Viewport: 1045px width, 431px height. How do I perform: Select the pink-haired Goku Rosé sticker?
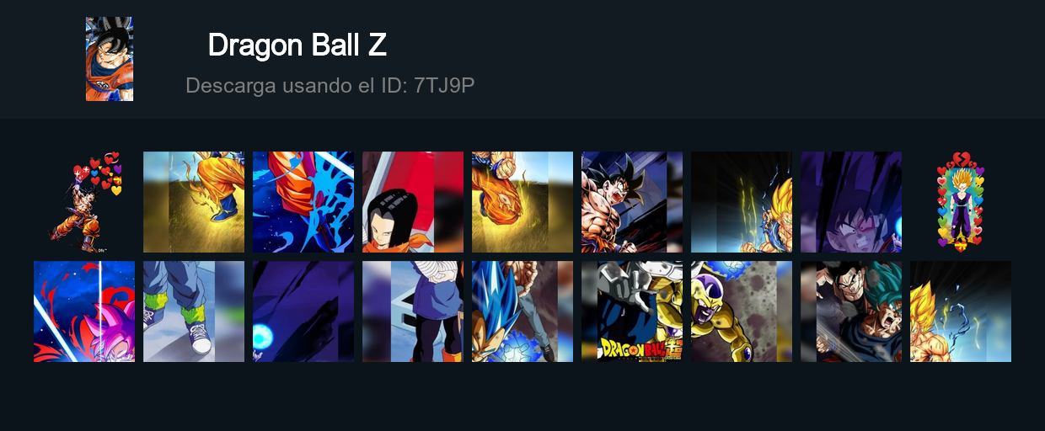coord(84,311)
